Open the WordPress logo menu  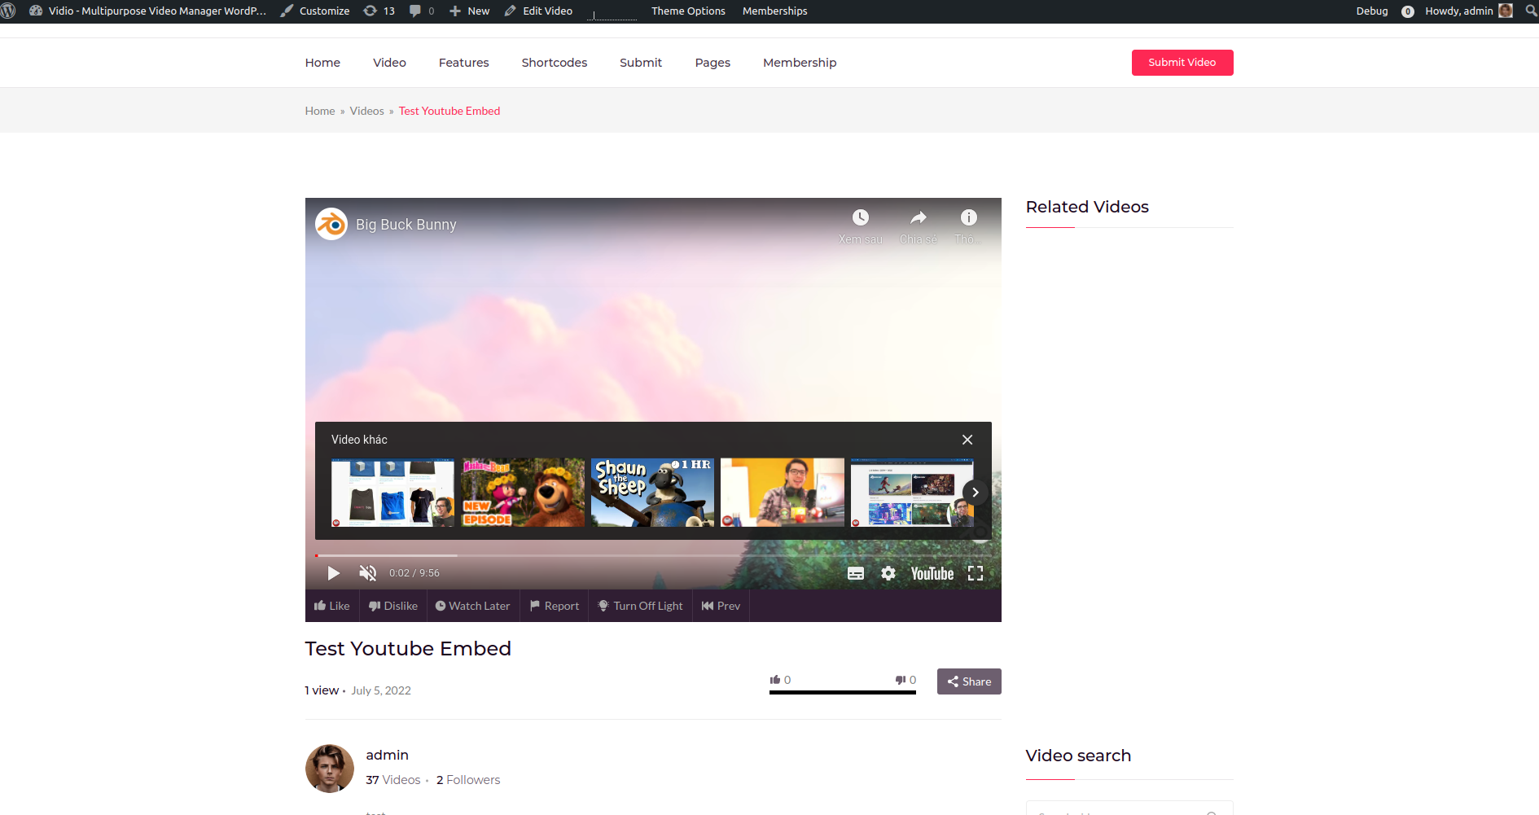[8, 11]
